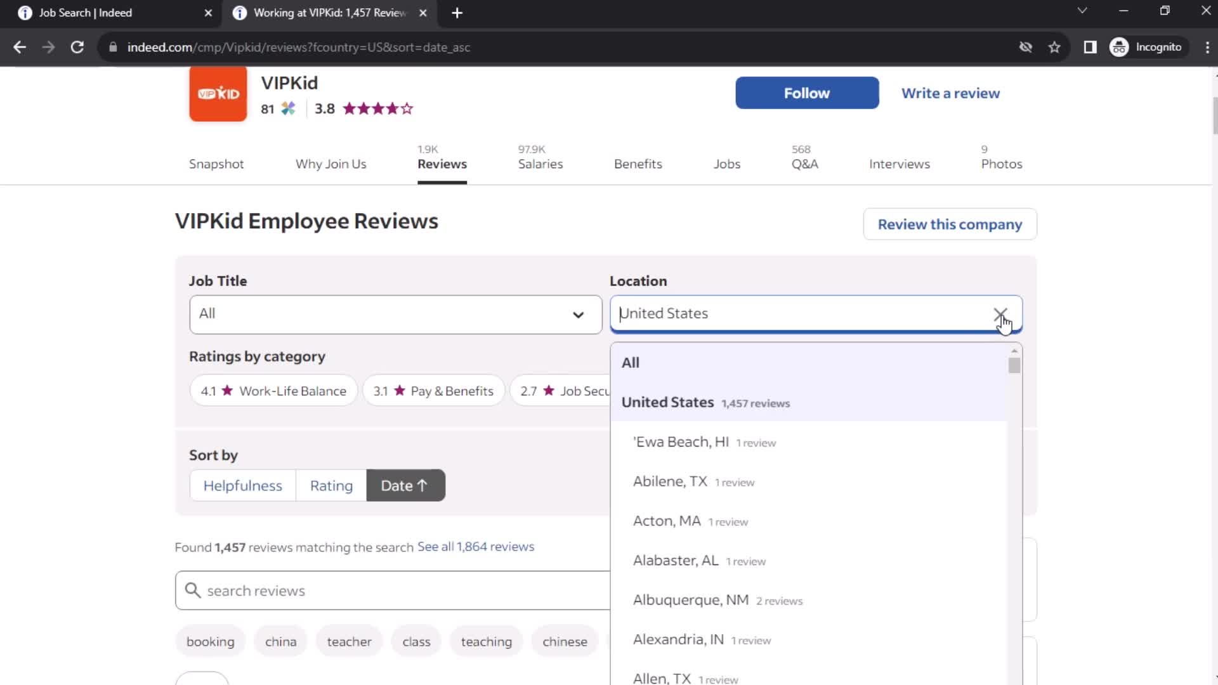
Task: Click the third-party cookies blocked eye icon
Action: 1025,47
